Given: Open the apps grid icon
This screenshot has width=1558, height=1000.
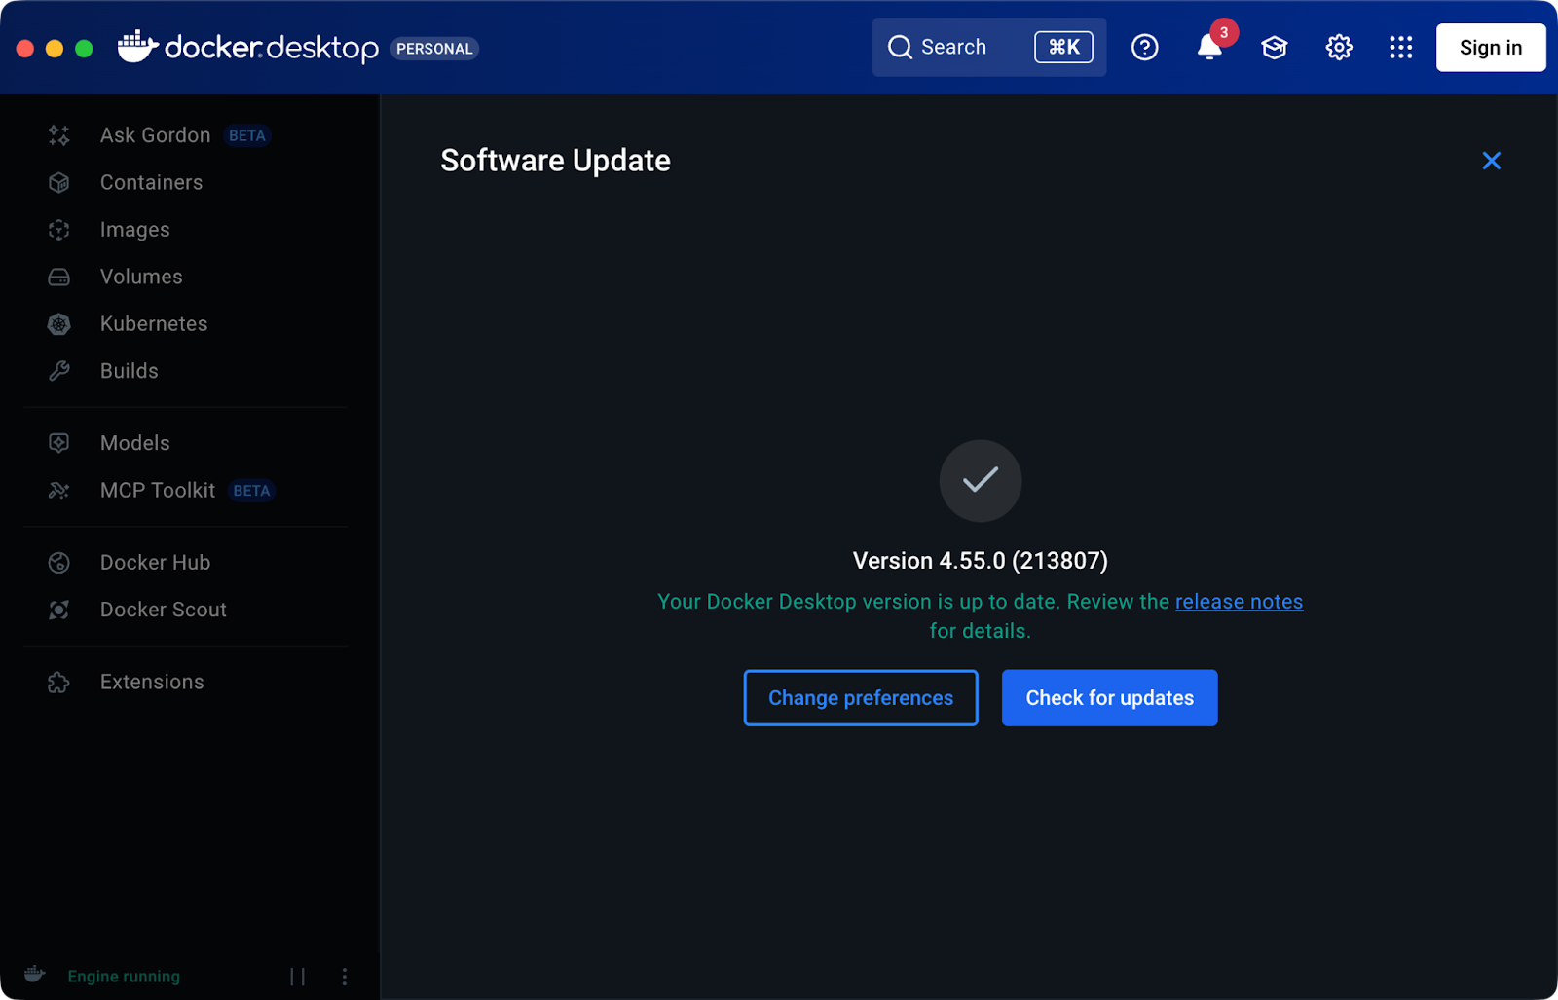Looking at the screenshot, I should [1401, 47].
